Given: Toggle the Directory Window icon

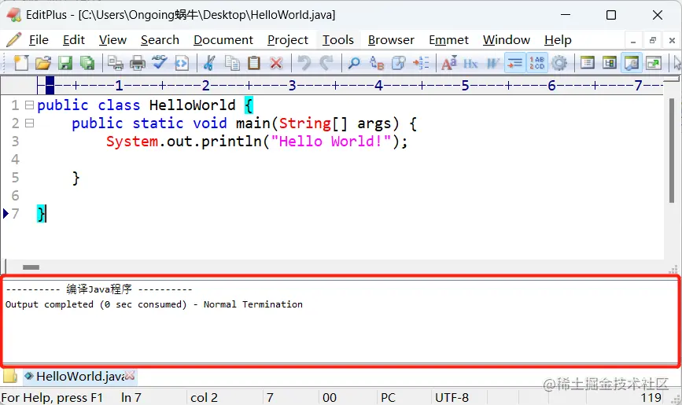Looking at the screenshot, I should point(587,63).
